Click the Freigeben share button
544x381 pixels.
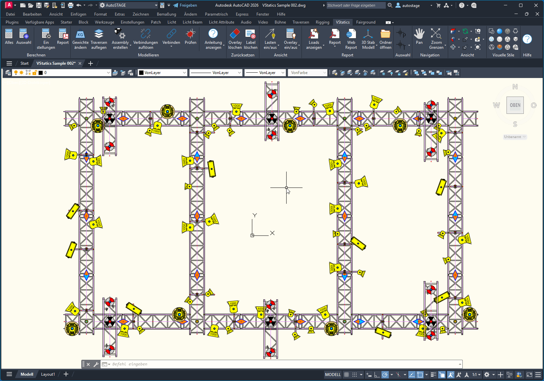[185, 5]
